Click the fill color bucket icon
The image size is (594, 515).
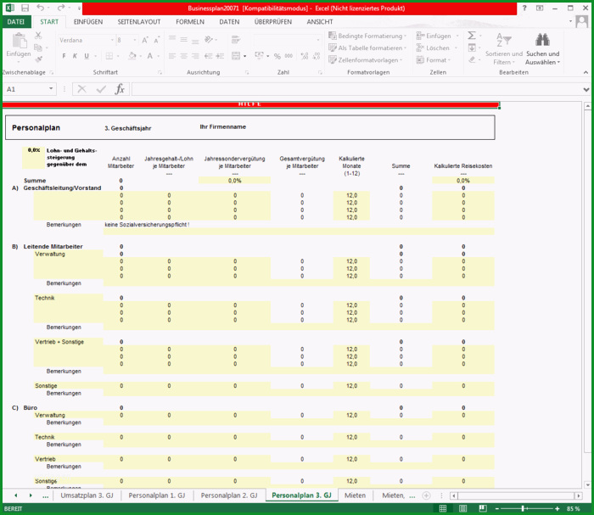[x=132, y=56]
